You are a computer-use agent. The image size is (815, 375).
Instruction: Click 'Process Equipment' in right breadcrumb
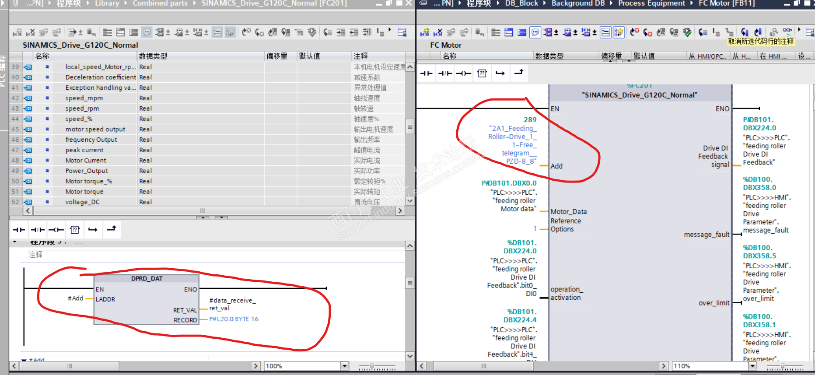651,4
